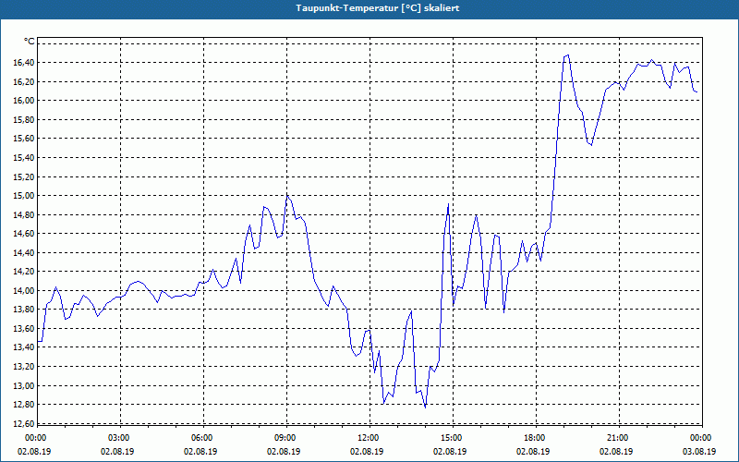Image resolution: width=739 pixels, height=462 pixels.
Task: Click the 06:00 time axis label
Action: [x=202, y=438]
